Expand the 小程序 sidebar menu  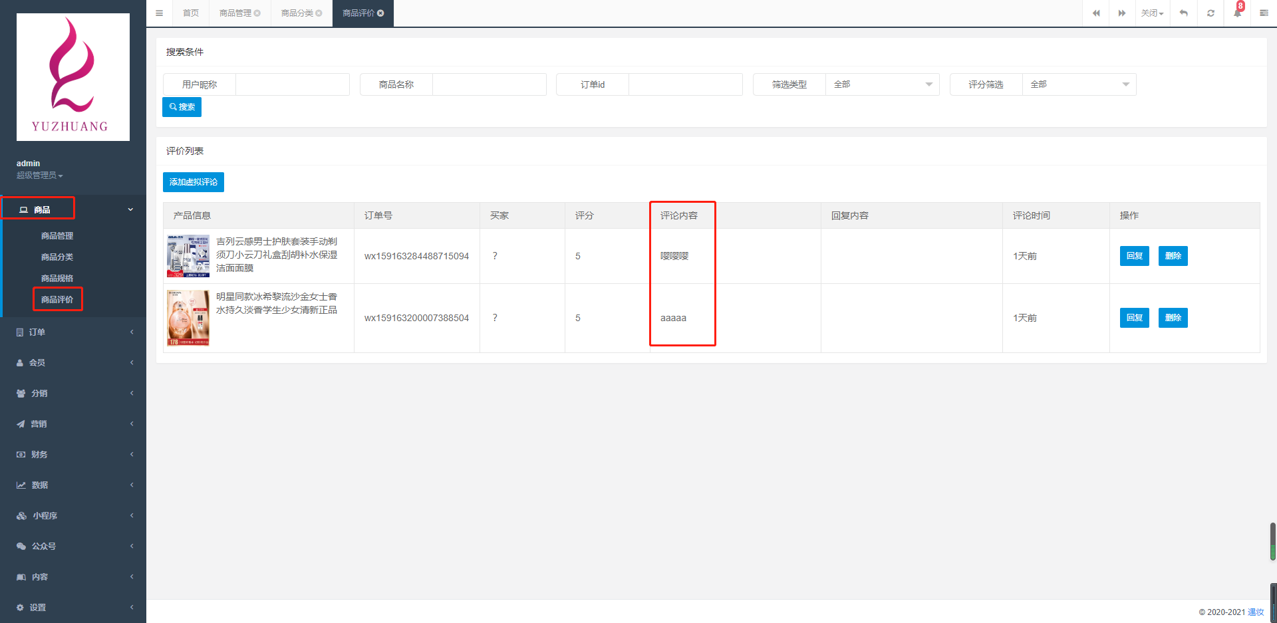(x=73, y=515)
